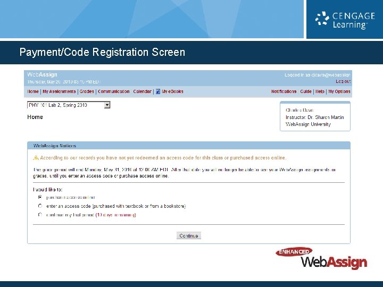Expand the PHY 101 Lab 2 class dropdown arrow
Viewport: 383px width, 287px height.
coord(107,105)
